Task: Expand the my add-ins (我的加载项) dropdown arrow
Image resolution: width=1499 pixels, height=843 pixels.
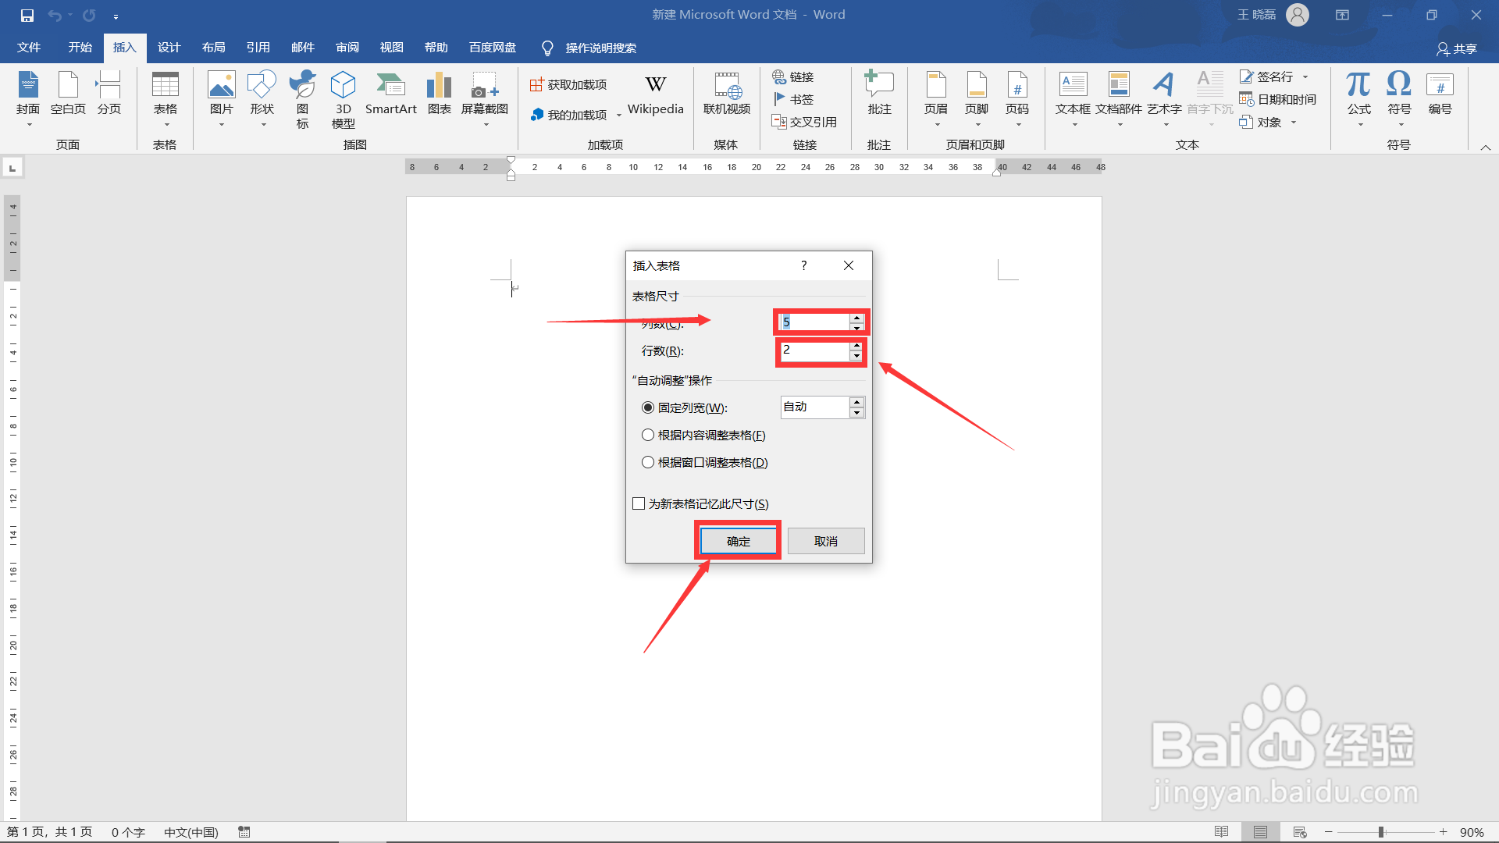Action: [619, 116]
